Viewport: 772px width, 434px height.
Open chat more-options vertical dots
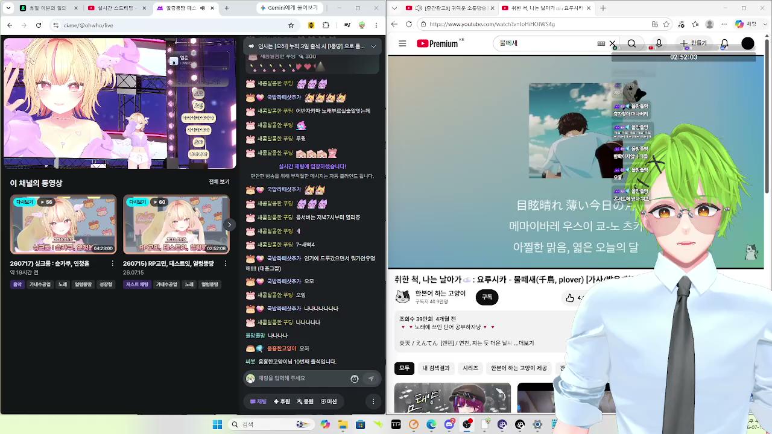373,401
